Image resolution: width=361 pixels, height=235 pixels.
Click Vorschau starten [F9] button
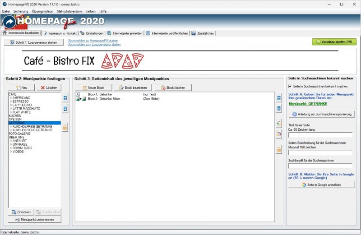(334, 41)
